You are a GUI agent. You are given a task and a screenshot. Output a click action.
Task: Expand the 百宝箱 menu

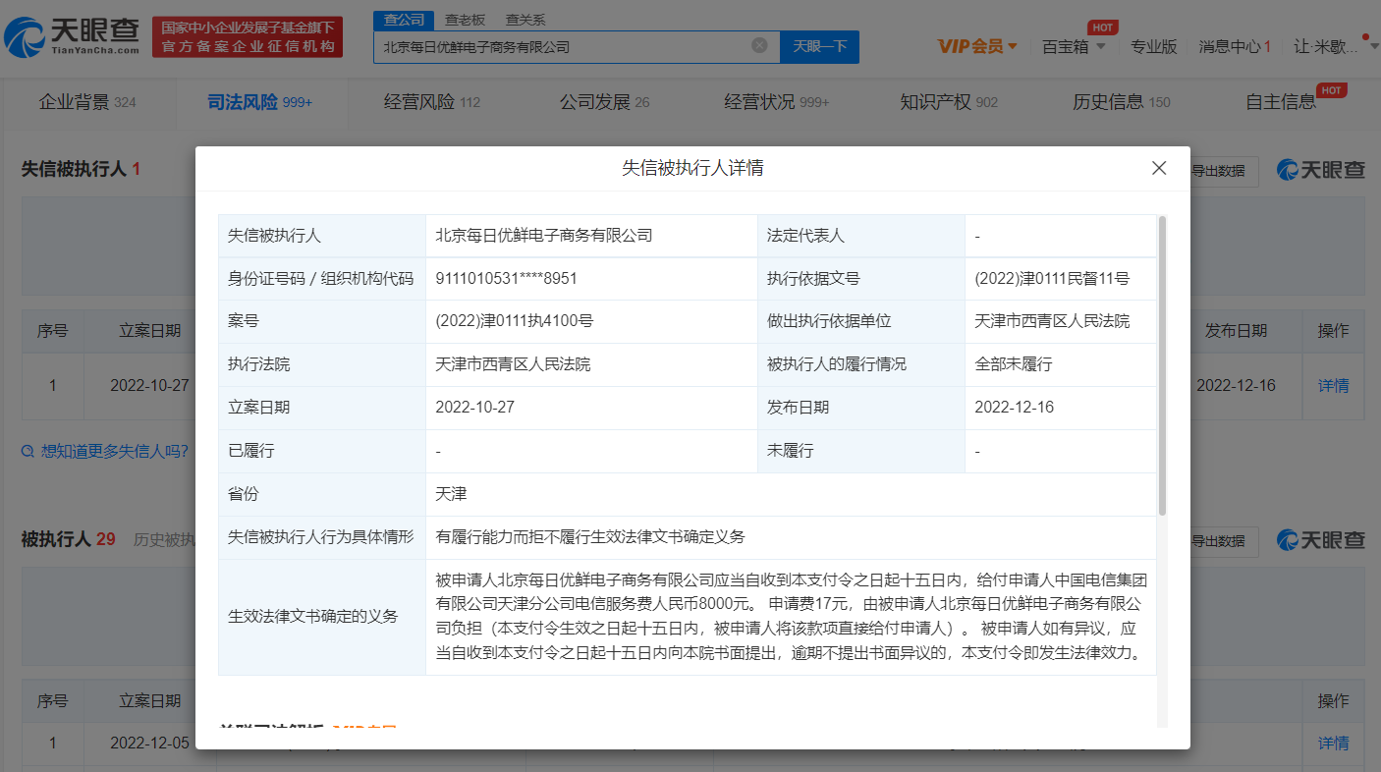click(x=1074, y=46)
